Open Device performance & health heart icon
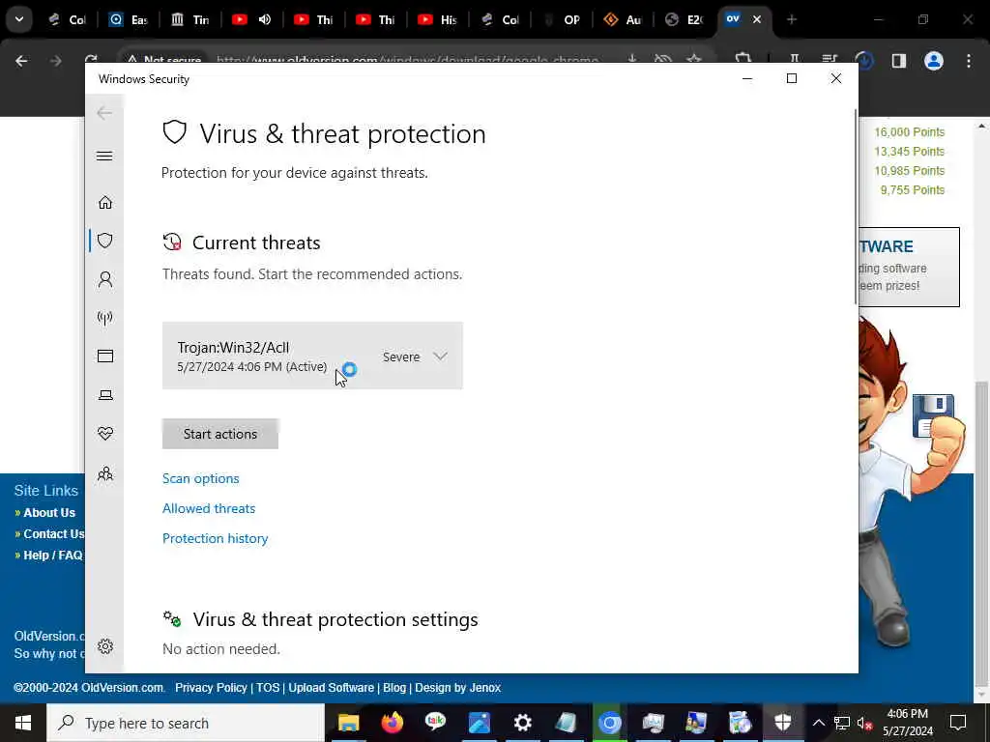The image size is (990, 742). [104, 434]
